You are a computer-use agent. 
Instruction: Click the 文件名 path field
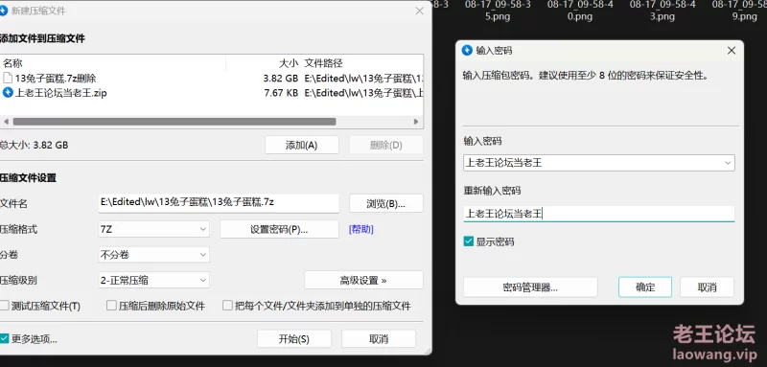[x=219, y=203]
